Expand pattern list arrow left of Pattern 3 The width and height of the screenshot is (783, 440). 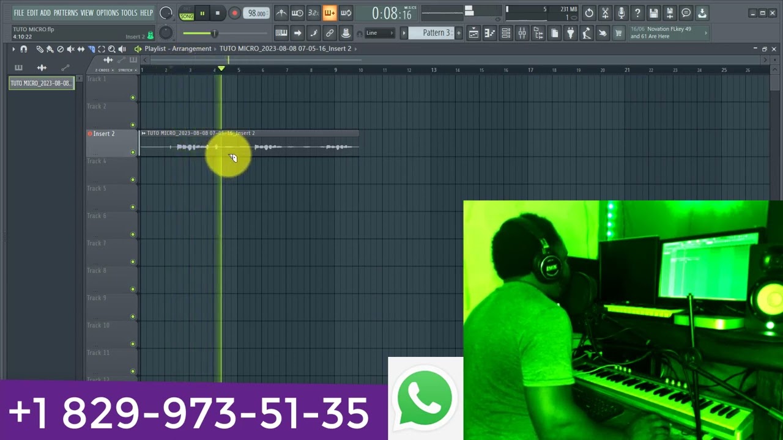tap(404, 33)
